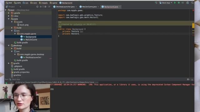Collapse the core module
Screen dimensions: 200x112
pyautogui.click(x=9, y=19)
